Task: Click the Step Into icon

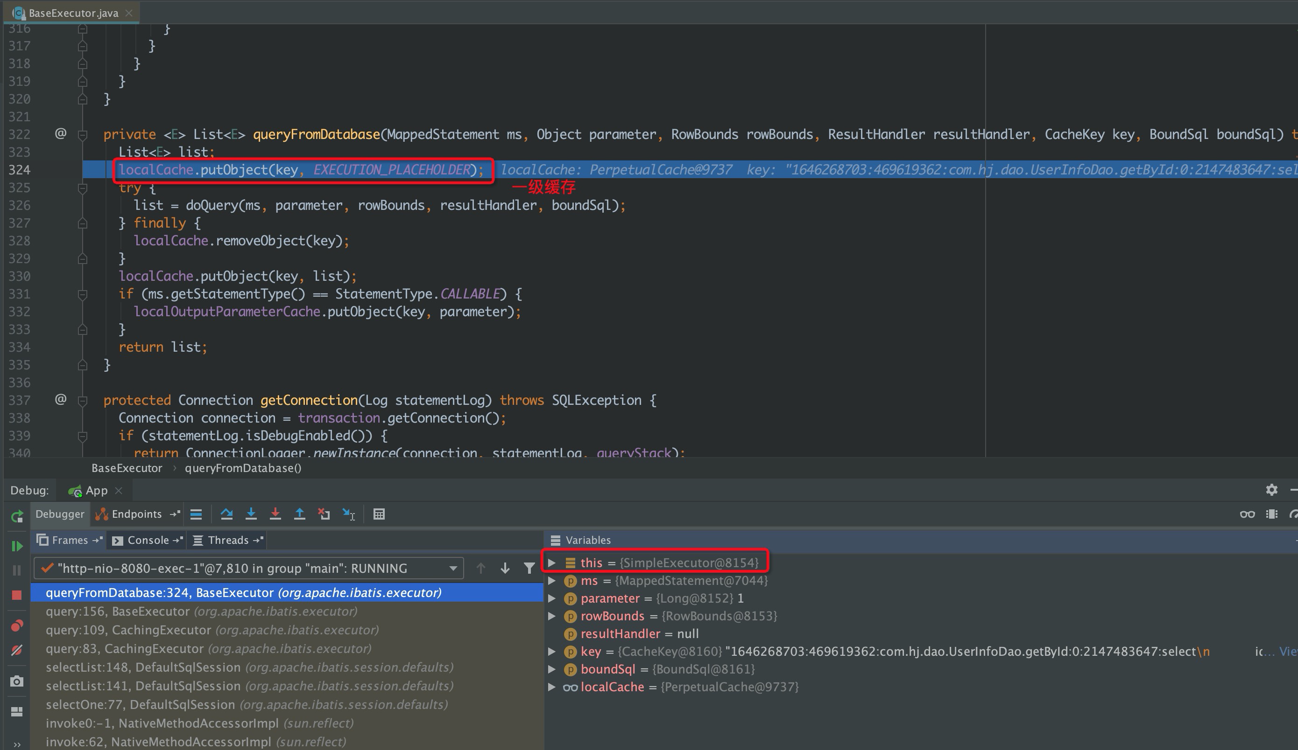Action: point(251,514)
